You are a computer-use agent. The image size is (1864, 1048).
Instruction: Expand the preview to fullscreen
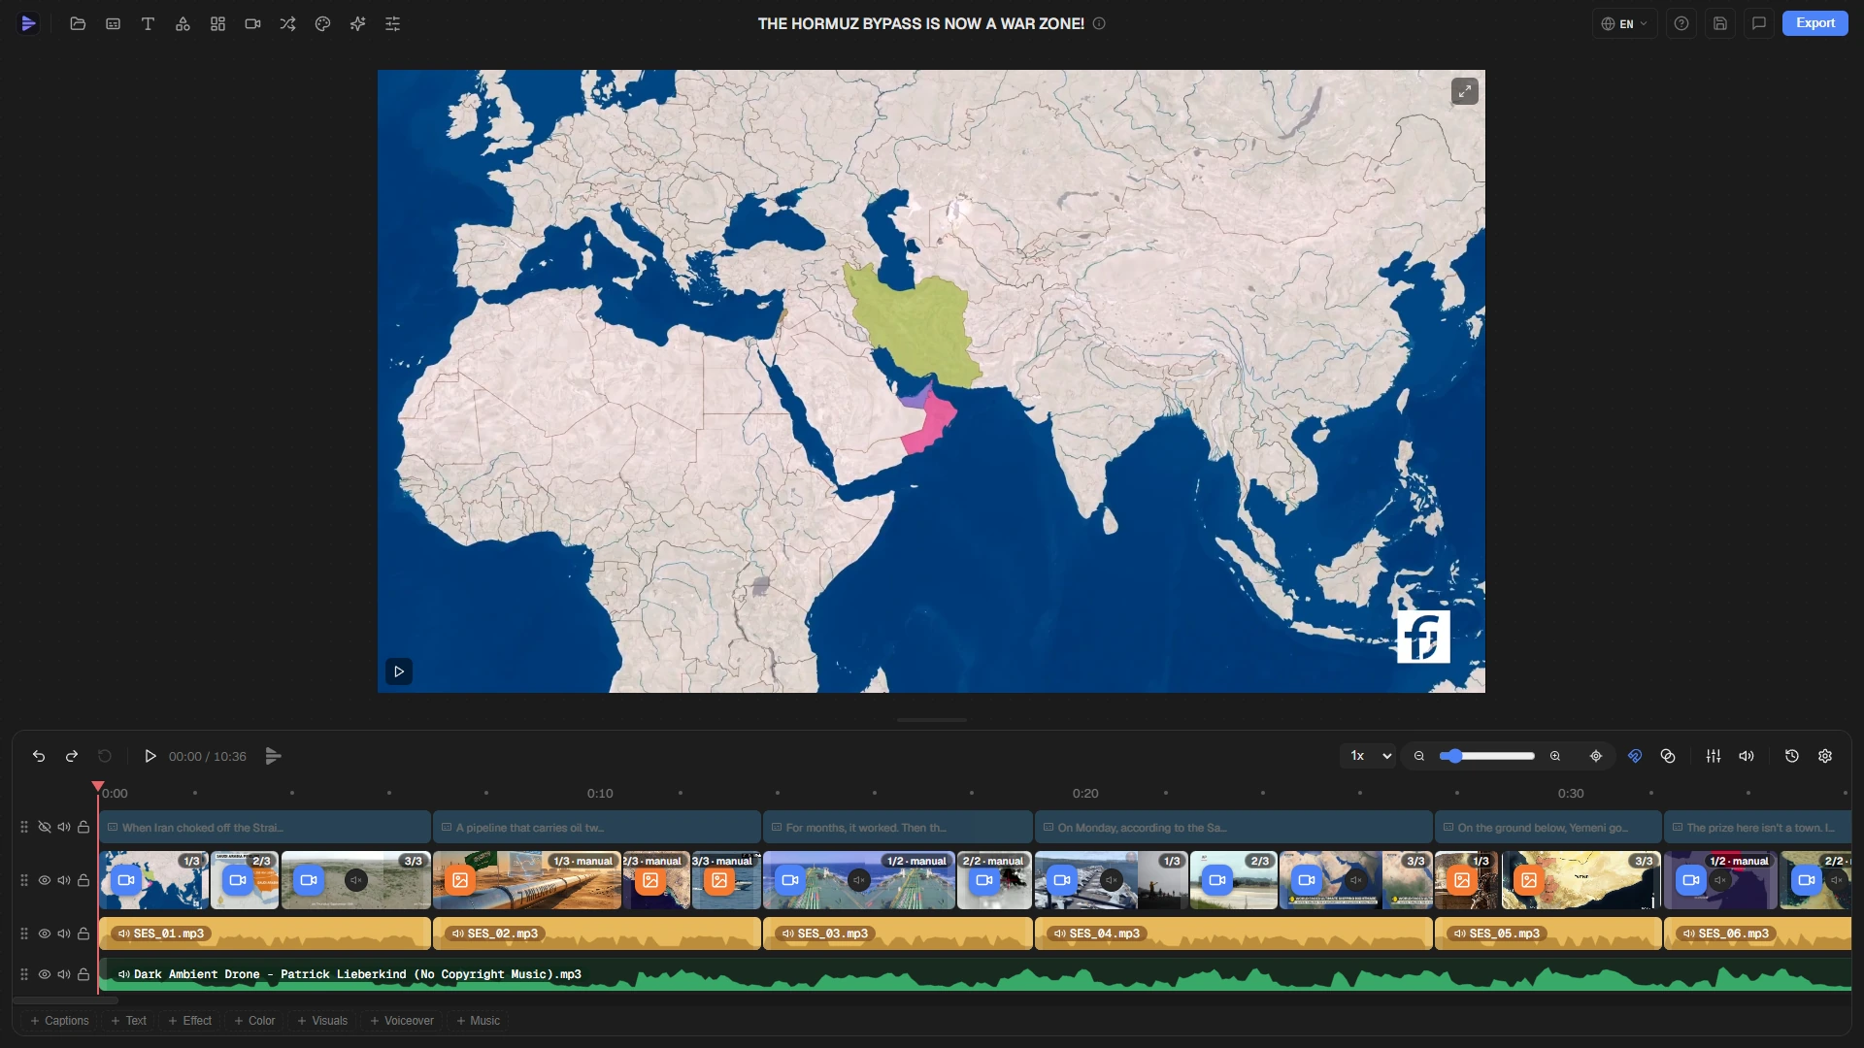[1464, 91]
